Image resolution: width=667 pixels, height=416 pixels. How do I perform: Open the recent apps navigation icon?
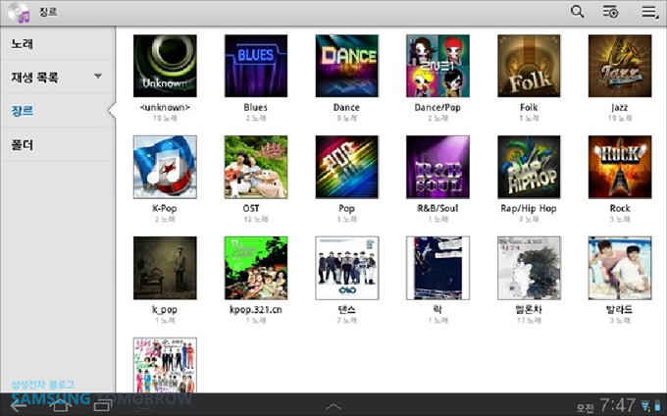tap(101, 404)
